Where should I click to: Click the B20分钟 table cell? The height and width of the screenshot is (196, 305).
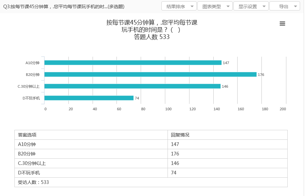click(91, 154)
